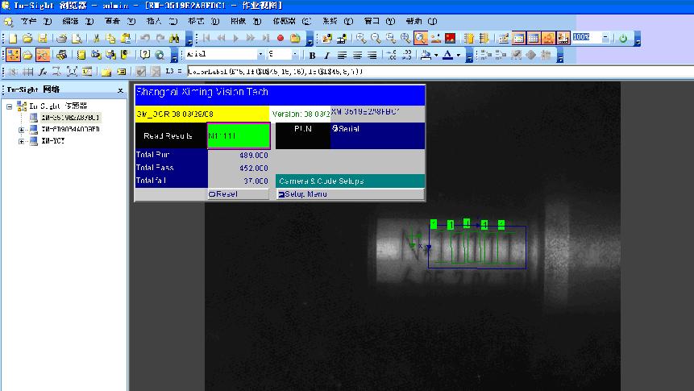The image size is (694, 391).
Task: Click the Insert Function fx icon
Action: pyautogui.click(x=43, y=72)
